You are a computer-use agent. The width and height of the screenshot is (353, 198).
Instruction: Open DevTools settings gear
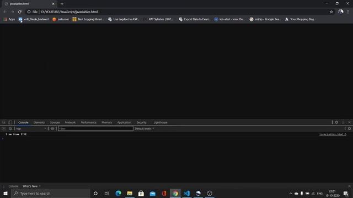(x=336, y=122)
